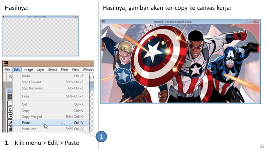Click the empty transparent canvas in small window
The height and width of the screenshot is (150, 267).
click(x=40, y=37)
